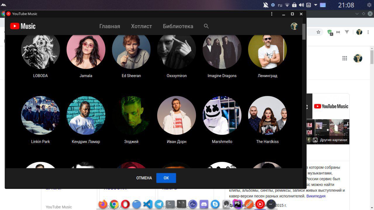Choose the Иван Дорн artist photo
374x210 pixels.
click(x=176, y=115)
